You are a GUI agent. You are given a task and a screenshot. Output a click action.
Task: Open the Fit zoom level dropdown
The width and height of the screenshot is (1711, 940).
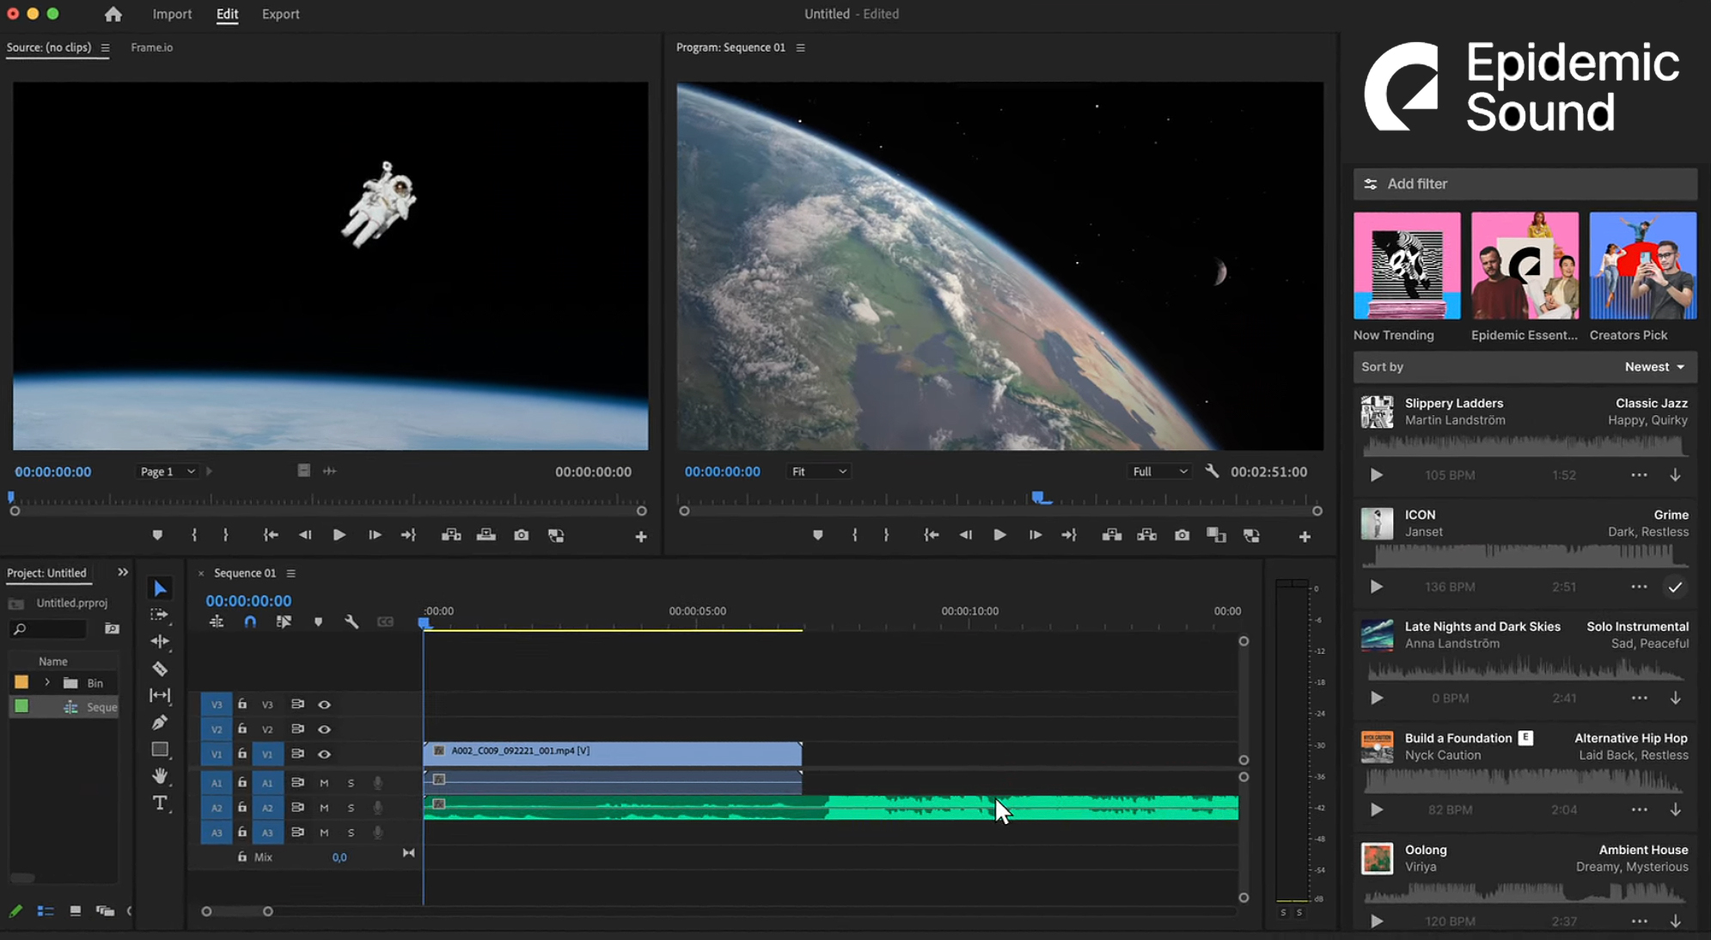coord(818,472)
